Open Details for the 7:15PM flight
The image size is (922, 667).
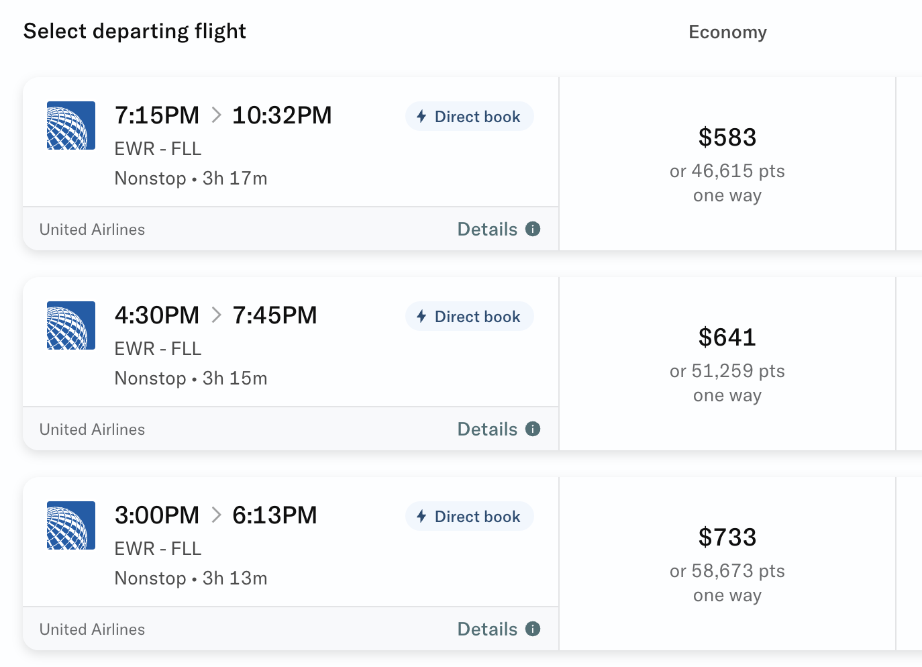[487, 229]
